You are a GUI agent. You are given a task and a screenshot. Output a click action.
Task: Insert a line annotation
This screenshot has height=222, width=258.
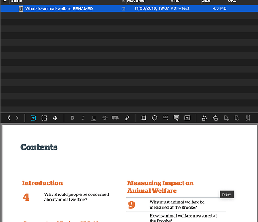coord(165,118)
